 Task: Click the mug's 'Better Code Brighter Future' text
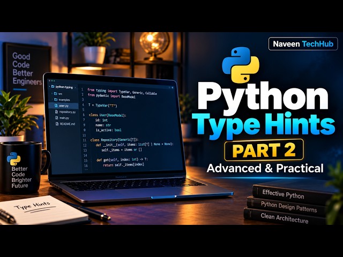pyautogui.click(x=21, y=177)
